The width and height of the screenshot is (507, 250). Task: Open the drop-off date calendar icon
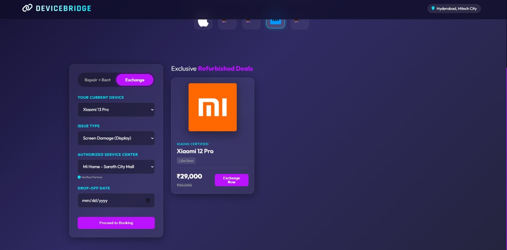(x=148, y=200)
